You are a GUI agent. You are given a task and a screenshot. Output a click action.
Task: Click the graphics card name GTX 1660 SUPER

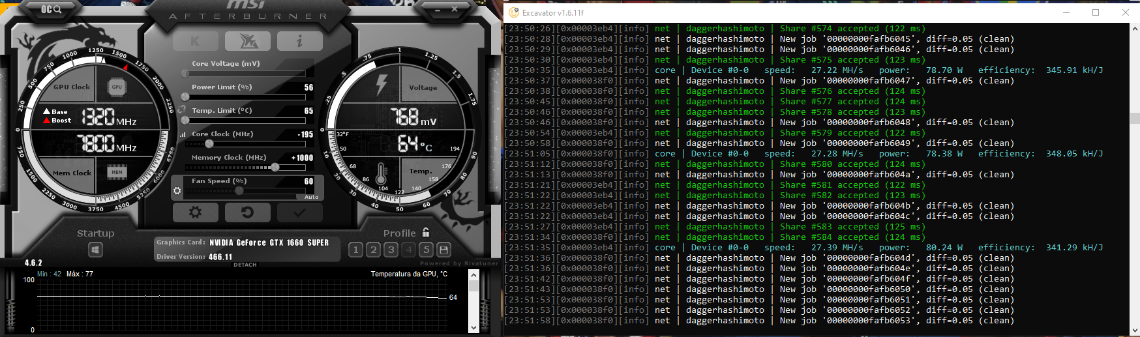[269, 242]
